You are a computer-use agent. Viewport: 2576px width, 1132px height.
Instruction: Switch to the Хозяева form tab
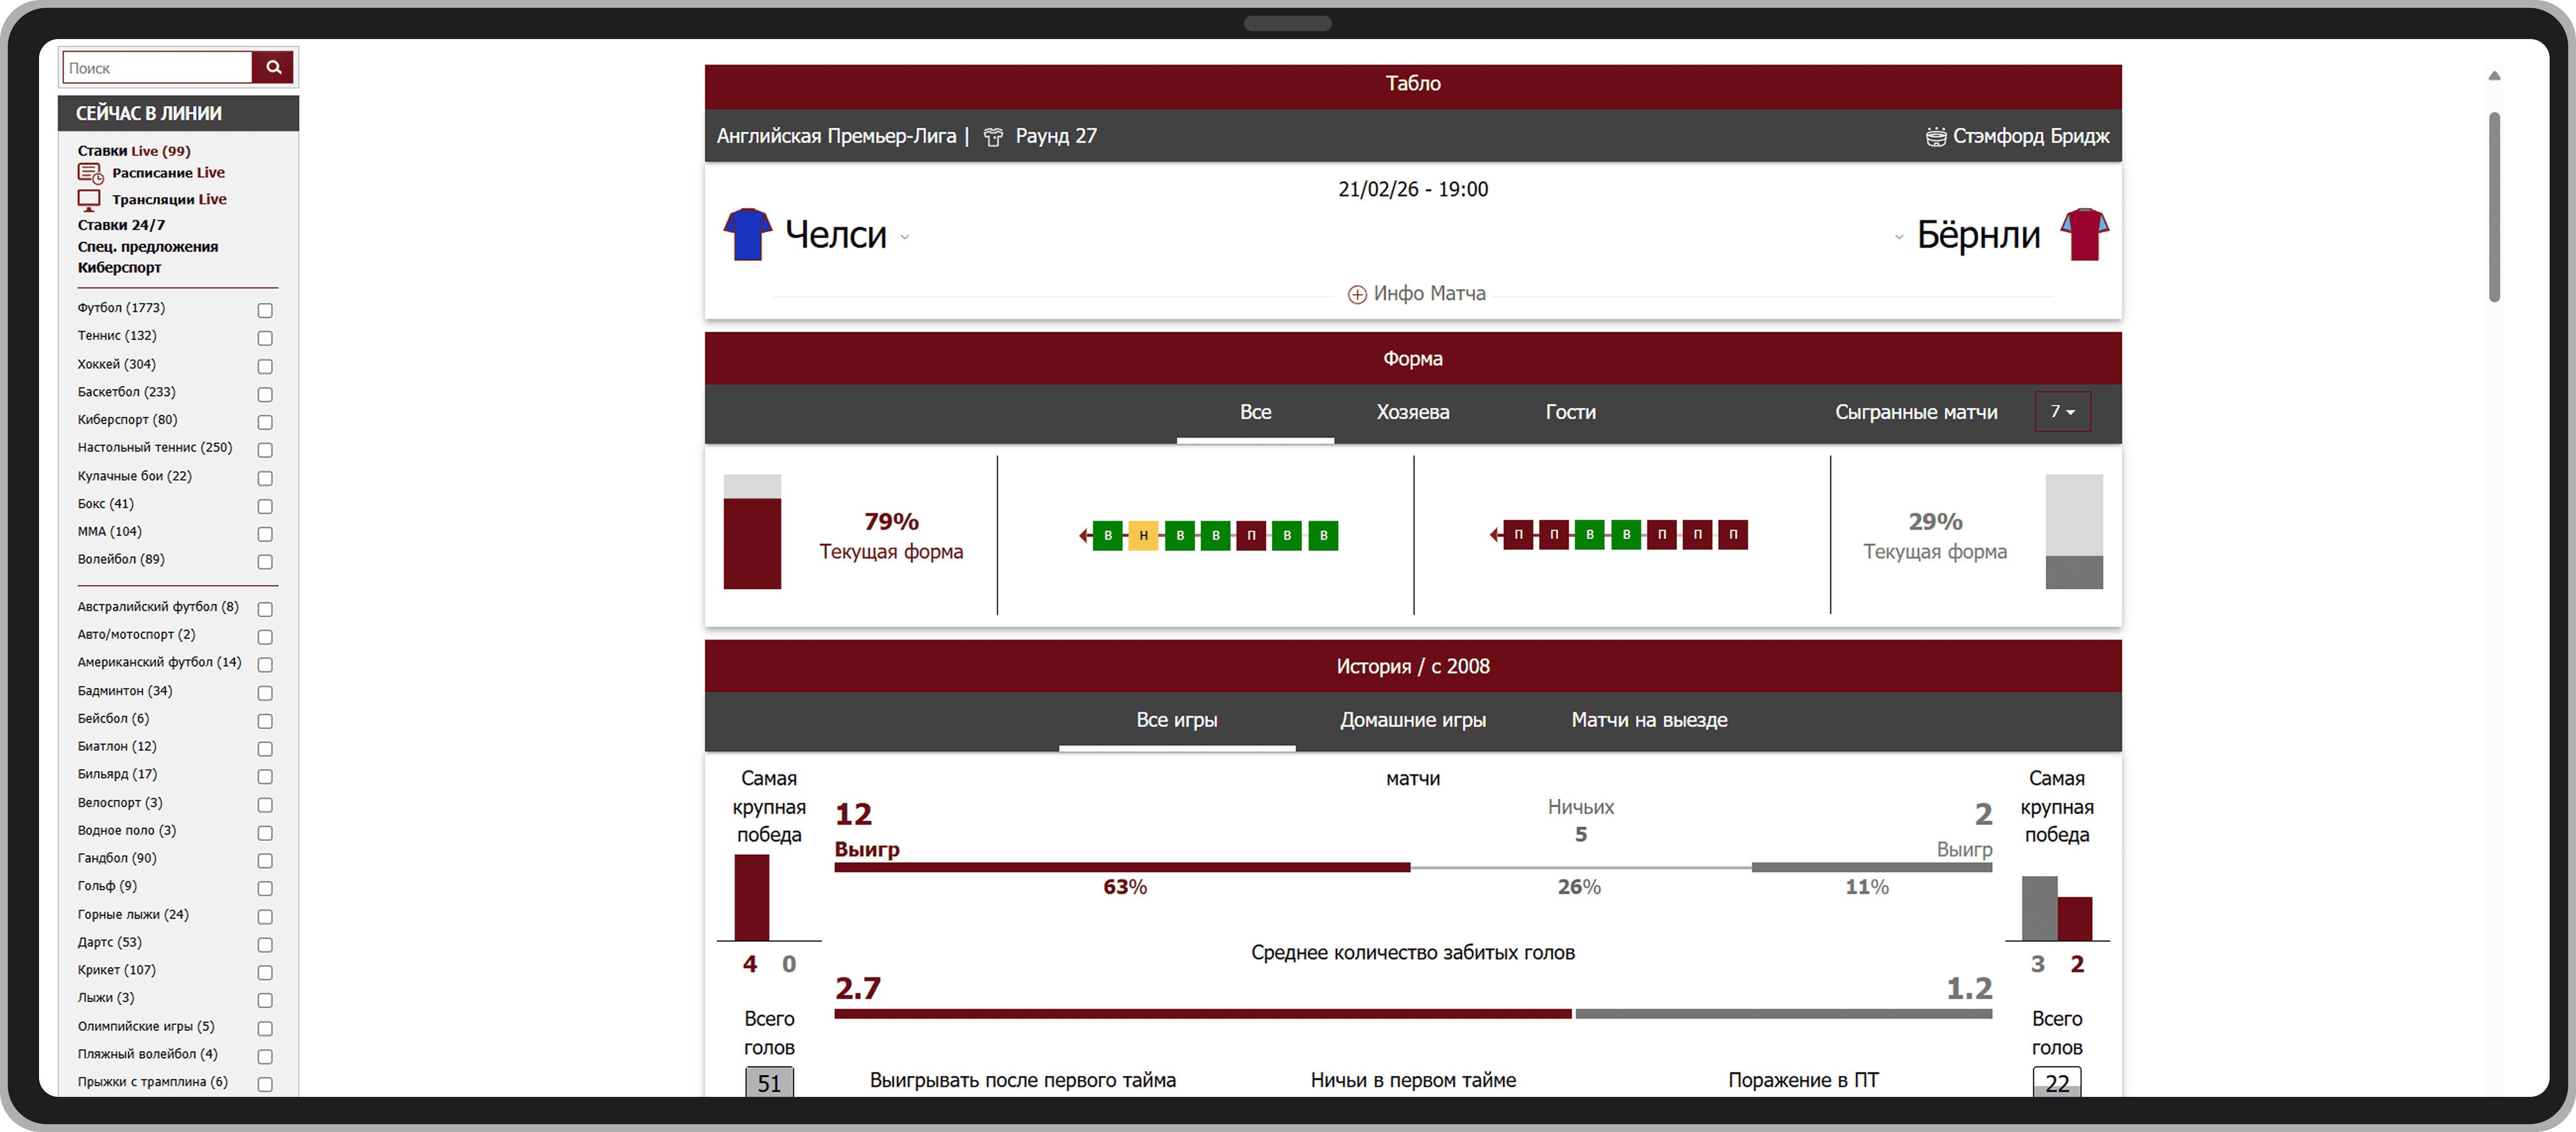coord(1412,412)
